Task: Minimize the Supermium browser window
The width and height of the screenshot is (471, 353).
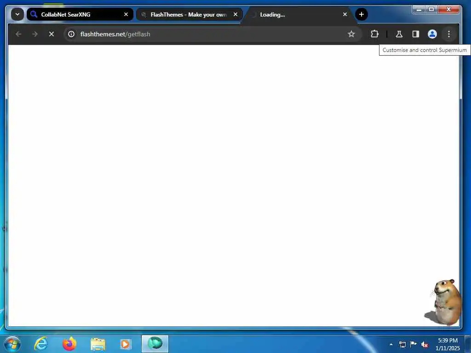Action: 419,10
